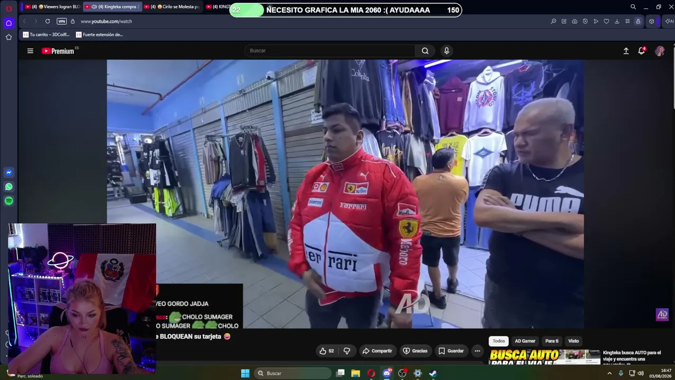Select the "Visto" filter chip
The height and width of the screenshot is (380, 675).
pos(573,341)
